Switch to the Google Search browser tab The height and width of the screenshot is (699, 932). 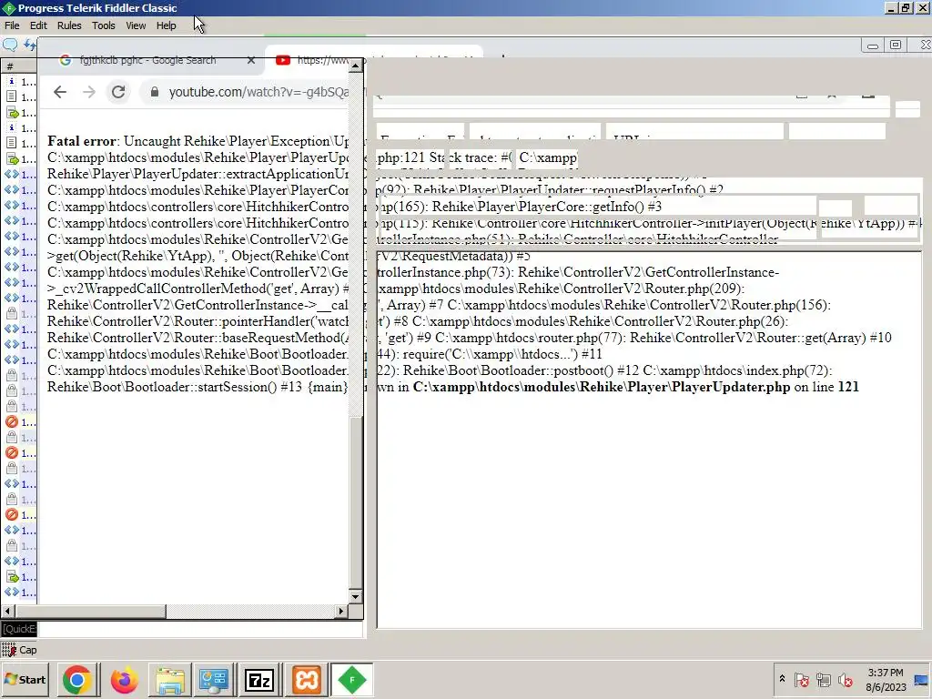[x=147, y=60]
